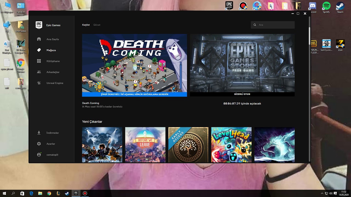The height and width of the screenshot is (197, 351).
Task: Click the Ara search input field
Action: pos(273,25)
